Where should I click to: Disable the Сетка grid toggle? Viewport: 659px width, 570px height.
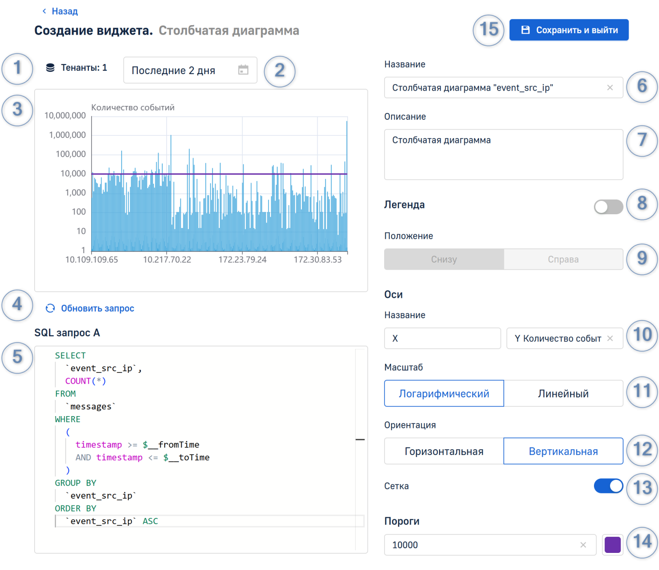[x=608, y=486]
